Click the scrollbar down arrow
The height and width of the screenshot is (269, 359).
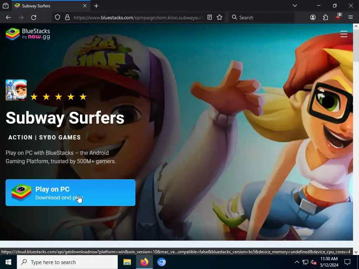coord(356,252)
